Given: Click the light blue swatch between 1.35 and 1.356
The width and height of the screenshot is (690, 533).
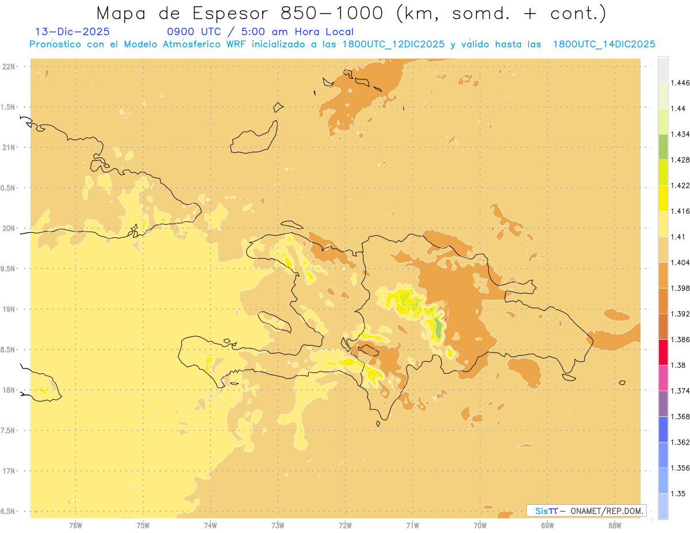Looking at the screenshot, I should click(x=663, y=481).
